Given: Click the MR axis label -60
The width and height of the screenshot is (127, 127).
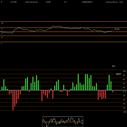Looking at the screenshot, I should 124,104.
